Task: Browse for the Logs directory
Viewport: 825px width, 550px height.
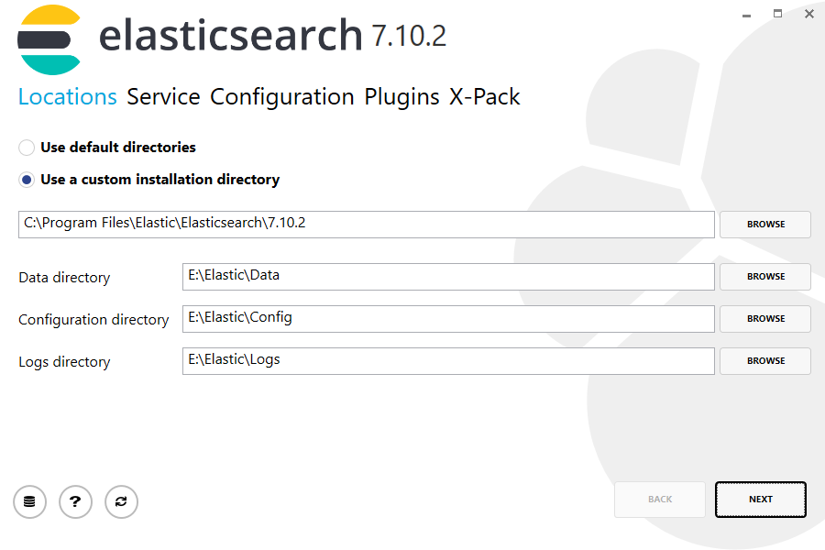Action: 764,360
